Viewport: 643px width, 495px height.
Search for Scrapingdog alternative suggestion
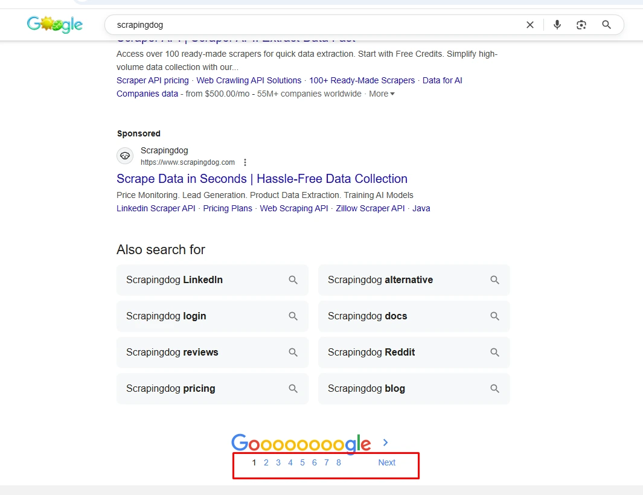click(x=414, y=280)
